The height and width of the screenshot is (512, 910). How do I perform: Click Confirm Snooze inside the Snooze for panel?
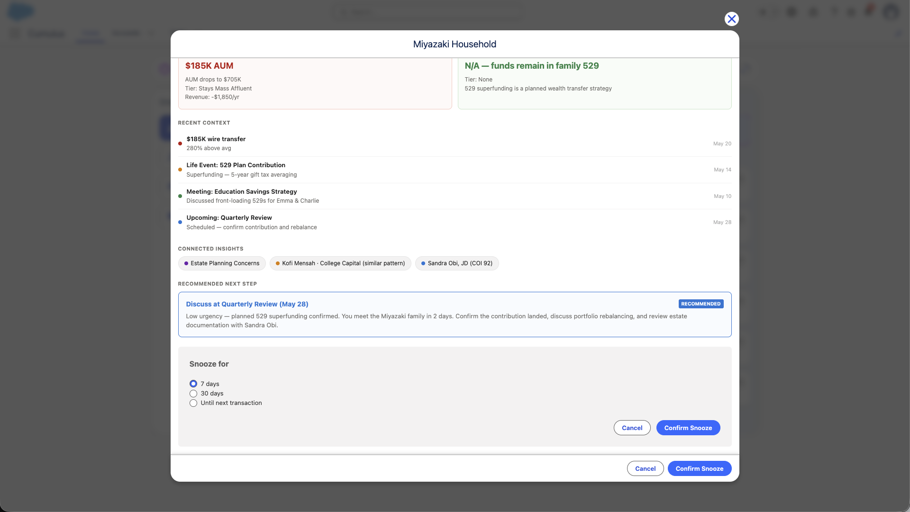pos(688,428)
